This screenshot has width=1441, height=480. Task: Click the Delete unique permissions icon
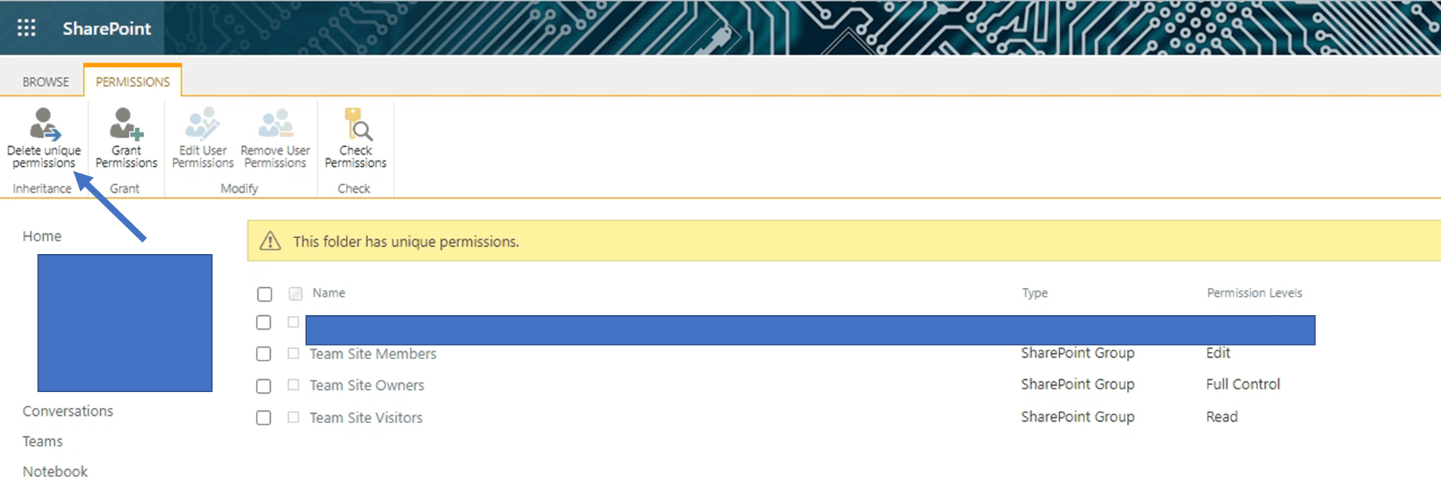click(x=45, y=124)
